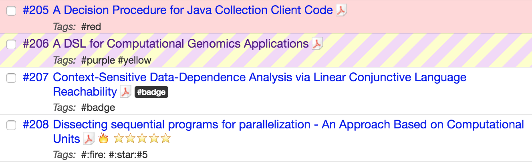Click the last star icon on paper #208

[x=165, y=139]
